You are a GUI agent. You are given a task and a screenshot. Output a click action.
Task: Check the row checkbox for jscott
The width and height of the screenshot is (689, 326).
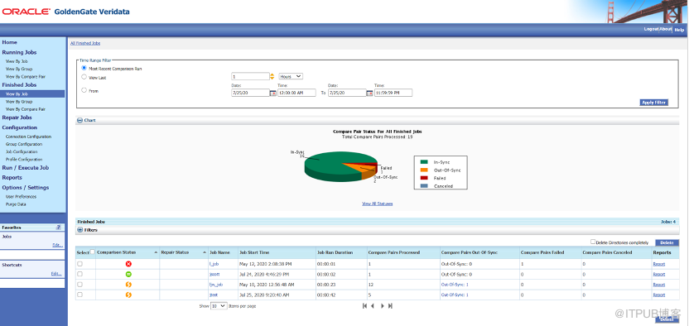[79, 274]
